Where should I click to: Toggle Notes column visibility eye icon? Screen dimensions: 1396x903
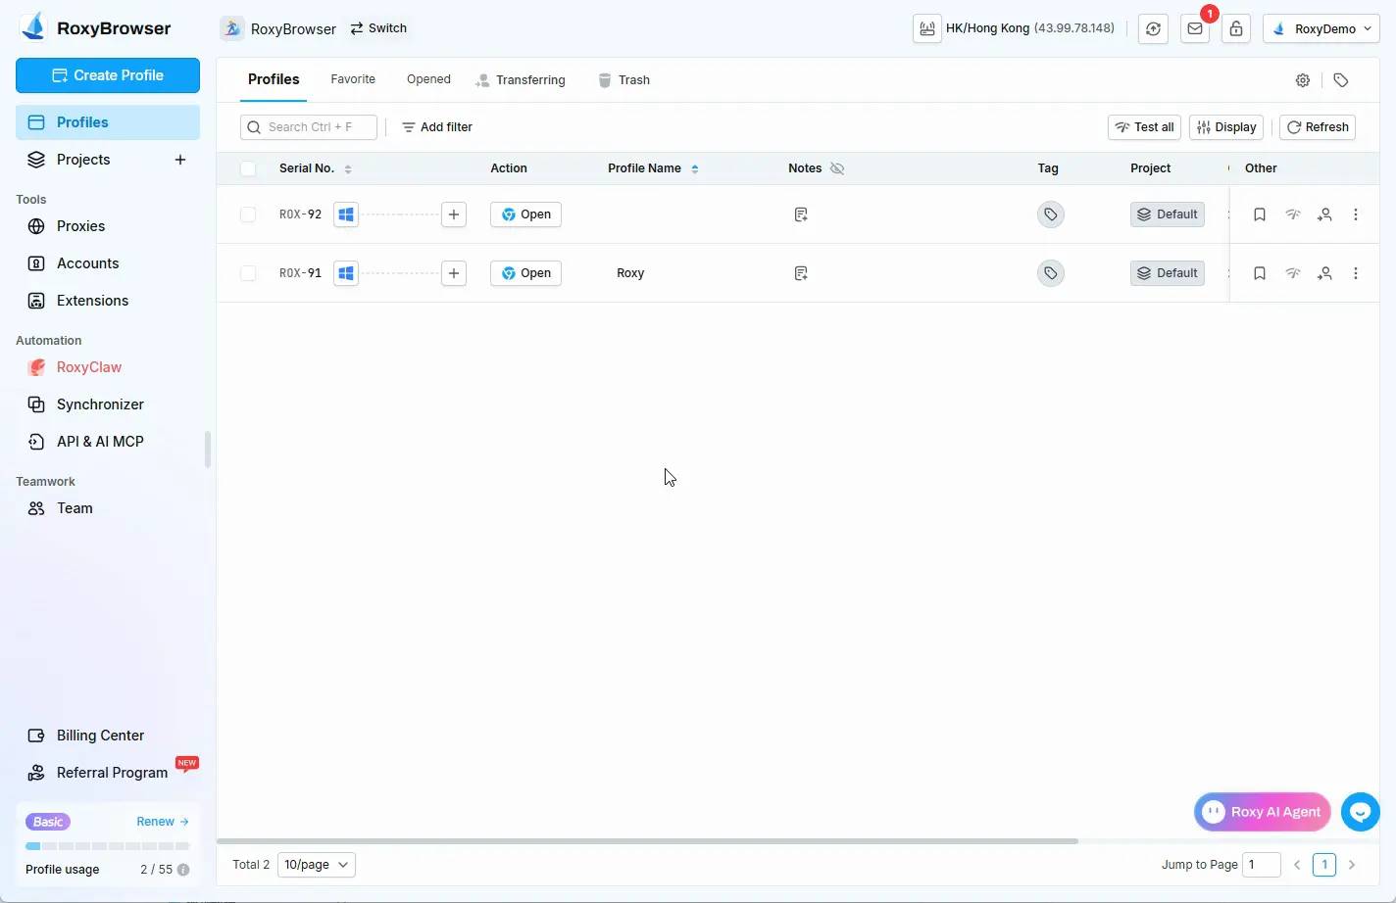(837, 168)
